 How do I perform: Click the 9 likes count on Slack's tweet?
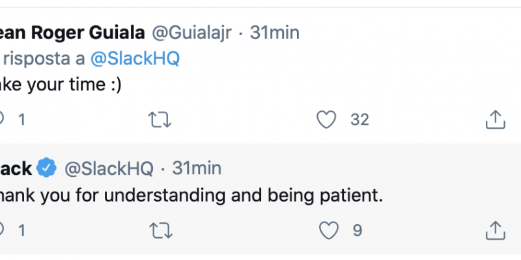pos(358,231)
